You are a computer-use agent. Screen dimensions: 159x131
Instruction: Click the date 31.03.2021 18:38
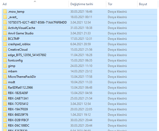(81, 28)
